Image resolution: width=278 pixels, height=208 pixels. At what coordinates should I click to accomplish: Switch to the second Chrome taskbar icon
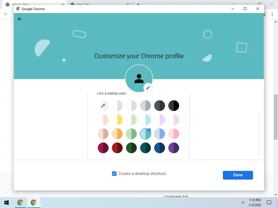tap(33, 203)
